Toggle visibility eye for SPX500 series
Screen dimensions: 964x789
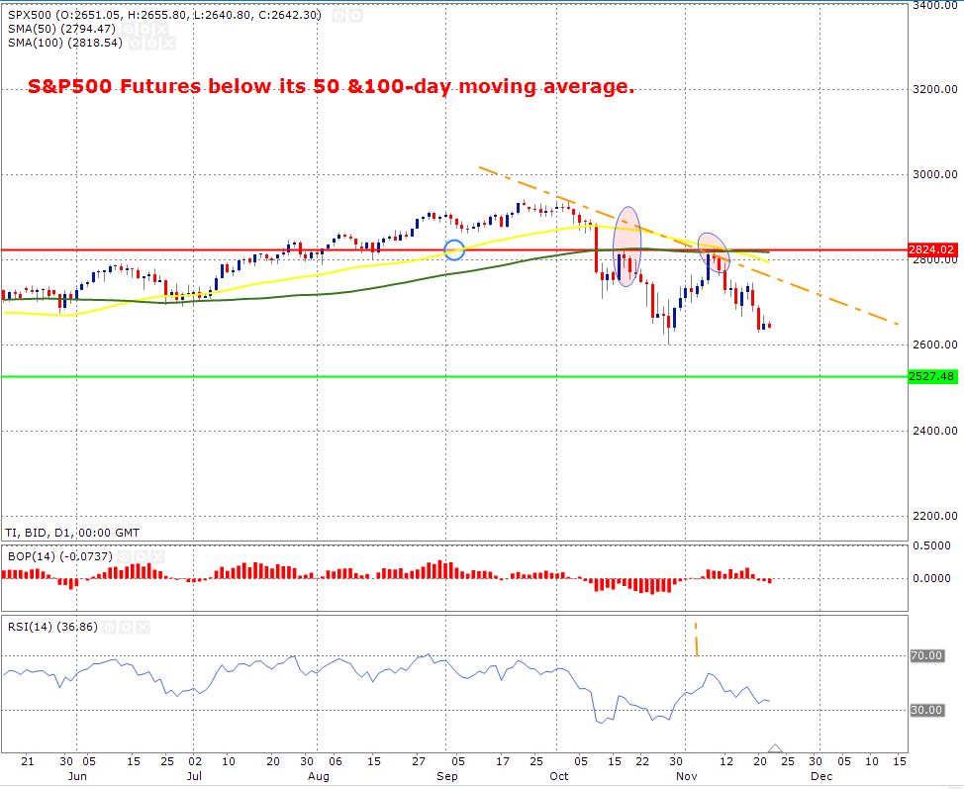338,16
